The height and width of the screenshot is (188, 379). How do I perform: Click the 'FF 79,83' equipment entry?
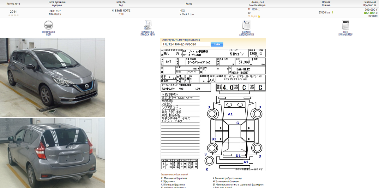tap(252, 16)
